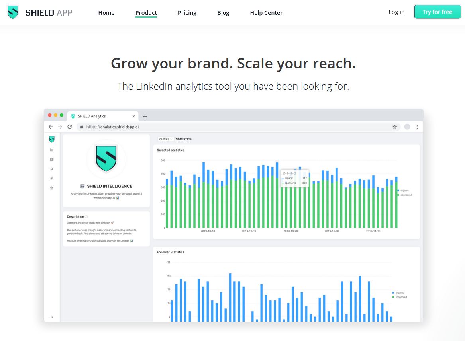Click the organic legend swatch in Selected statistics
This screenshot has width=465, height=341.
[398, 191]
